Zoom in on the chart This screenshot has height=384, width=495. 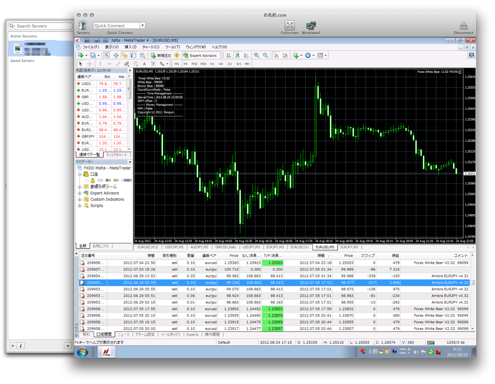coord(256,55)
